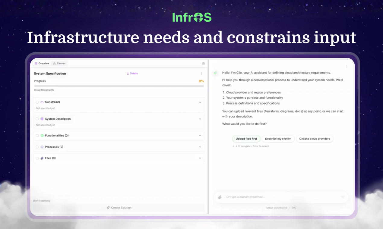
Task: Select the Overview grid icon
Action: 36,63
